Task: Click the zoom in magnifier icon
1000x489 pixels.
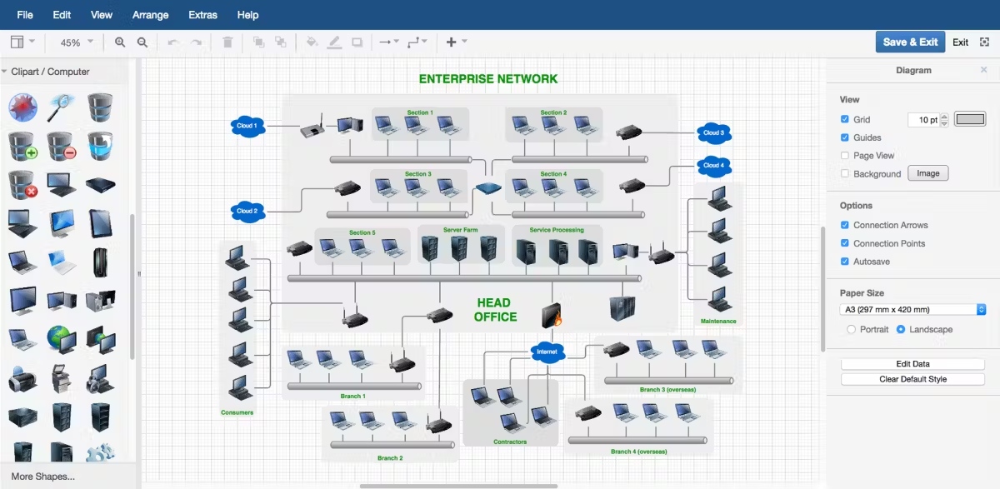Action: 120,42
